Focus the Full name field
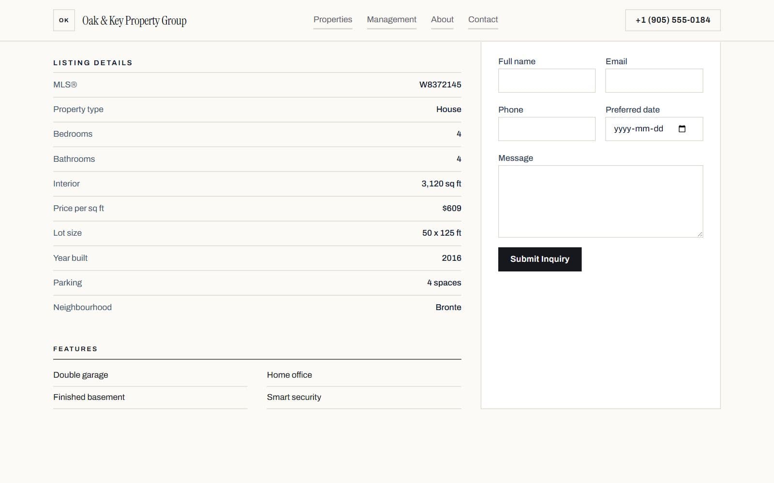 [x=547, y=81]
